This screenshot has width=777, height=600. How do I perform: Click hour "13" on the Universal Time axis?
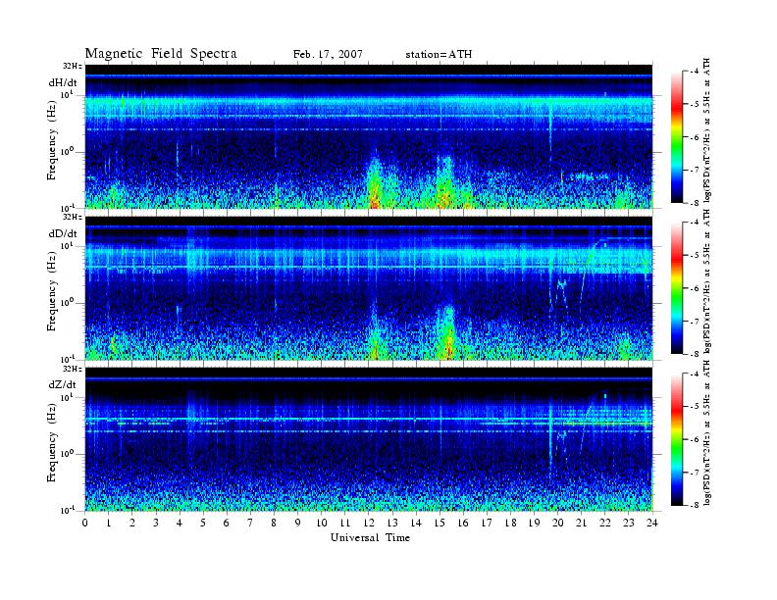(x=392, y=523)
